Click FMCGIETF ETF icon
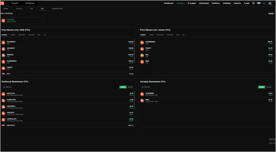This screenshot has width=276, height=152. (x=3, y=113)
